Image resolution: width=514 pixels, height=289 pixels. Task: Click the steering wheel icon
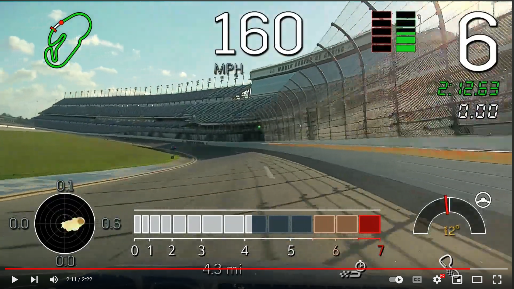pos(483,200)
